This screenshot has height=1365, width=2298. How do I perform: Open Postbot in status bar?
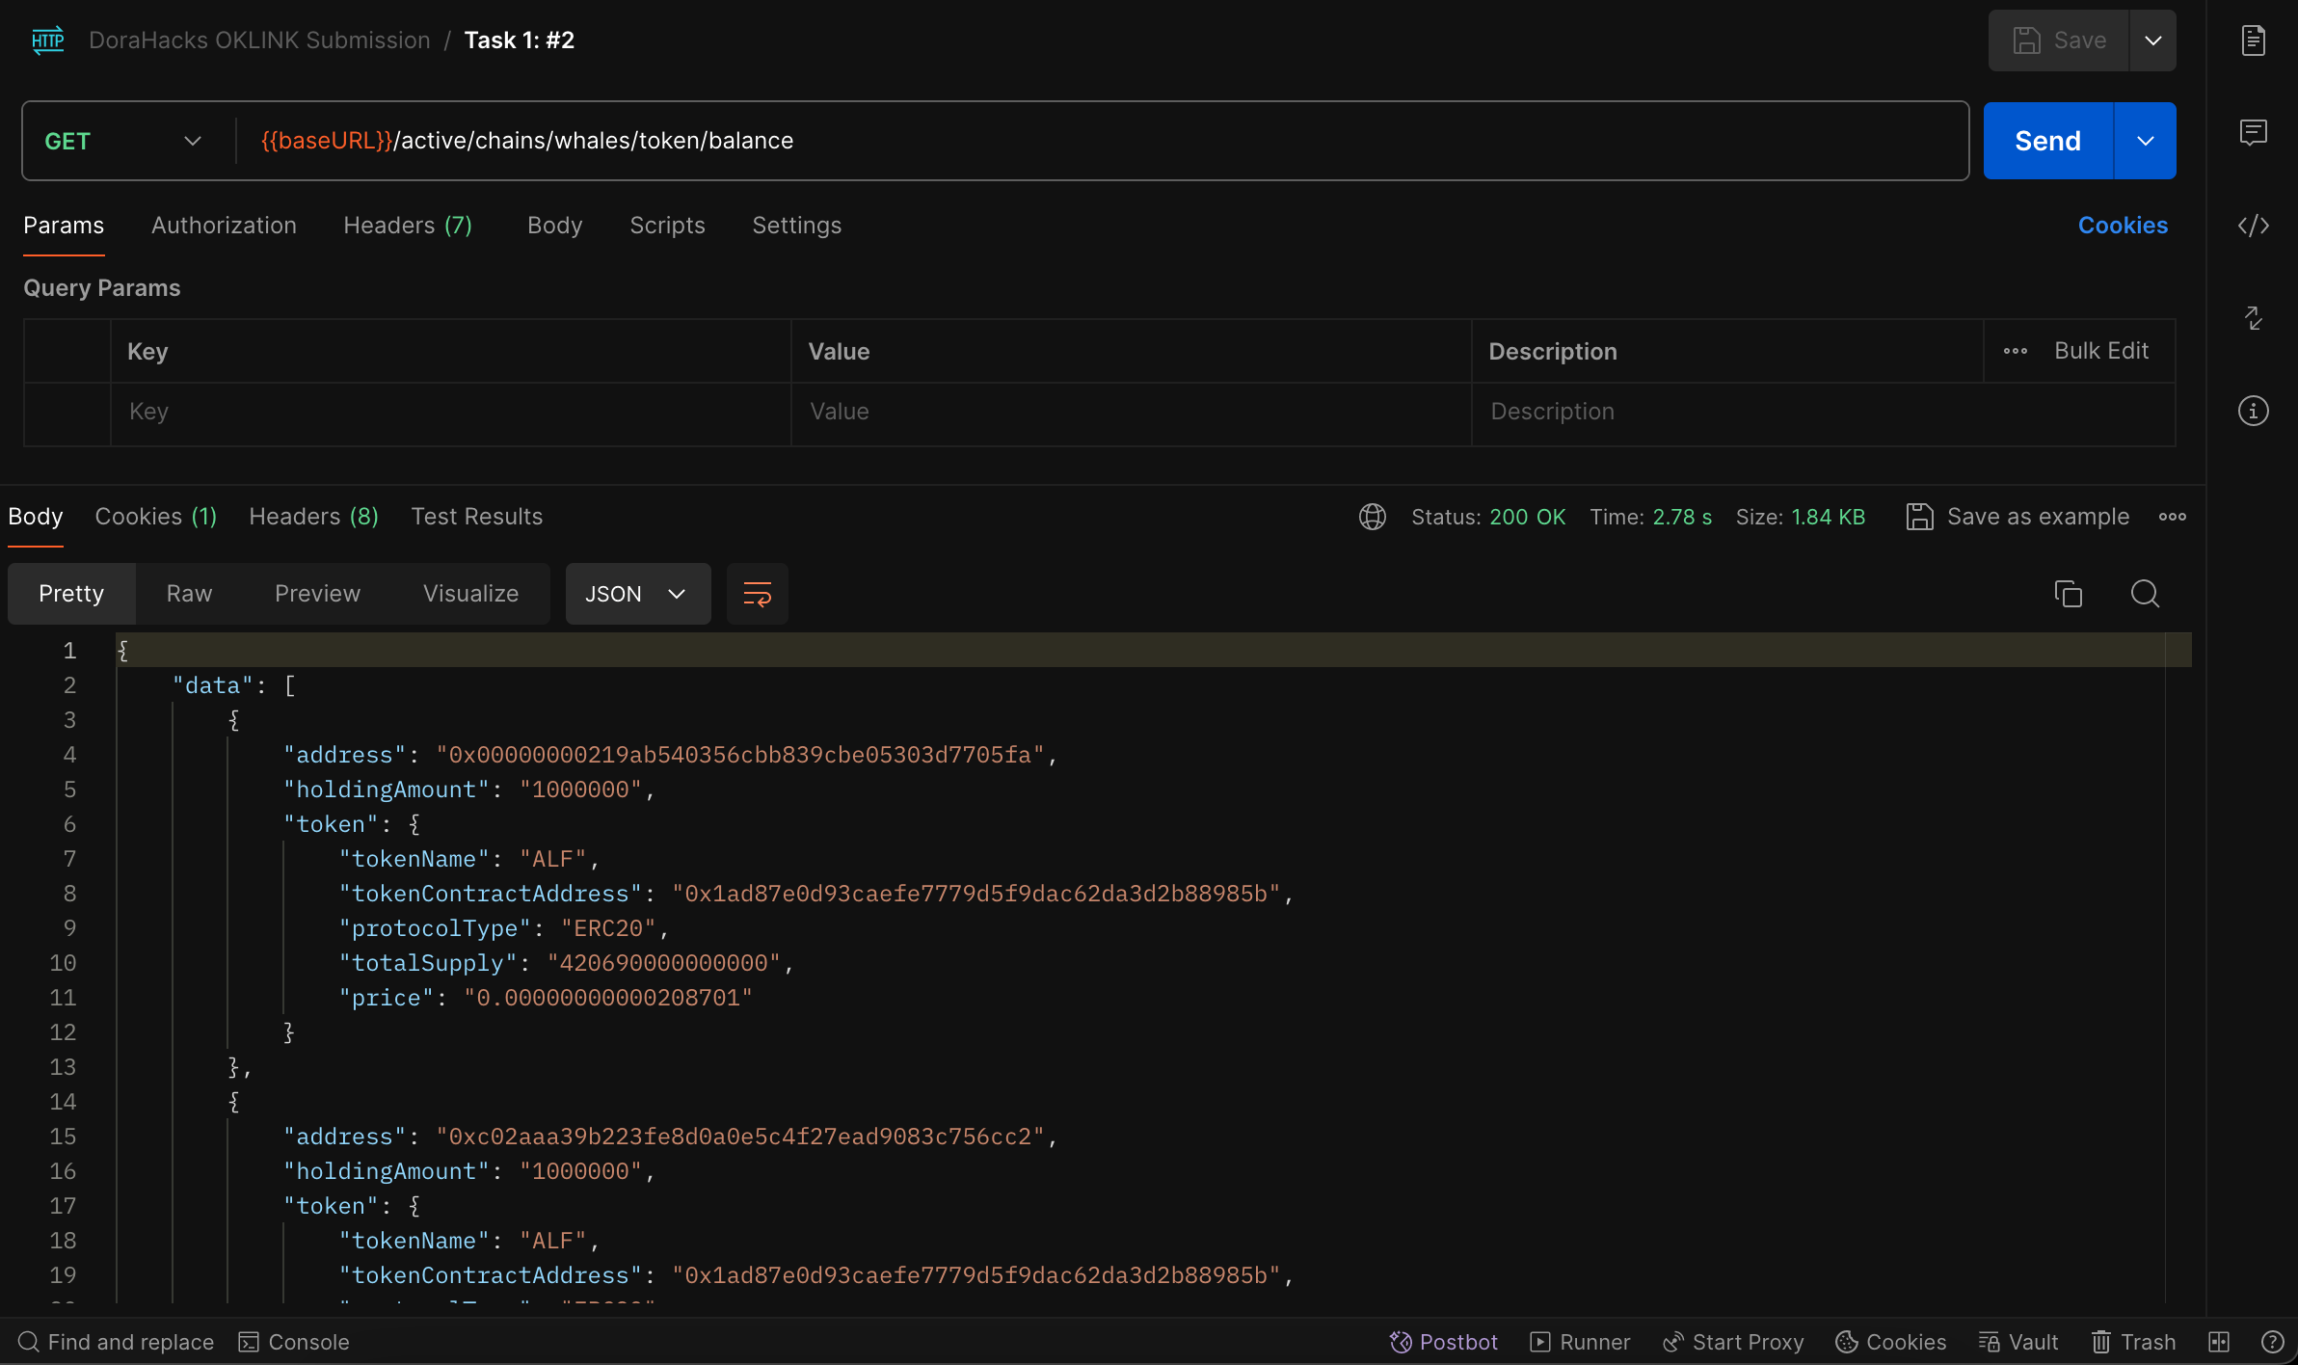[x=1444, y=1342]
